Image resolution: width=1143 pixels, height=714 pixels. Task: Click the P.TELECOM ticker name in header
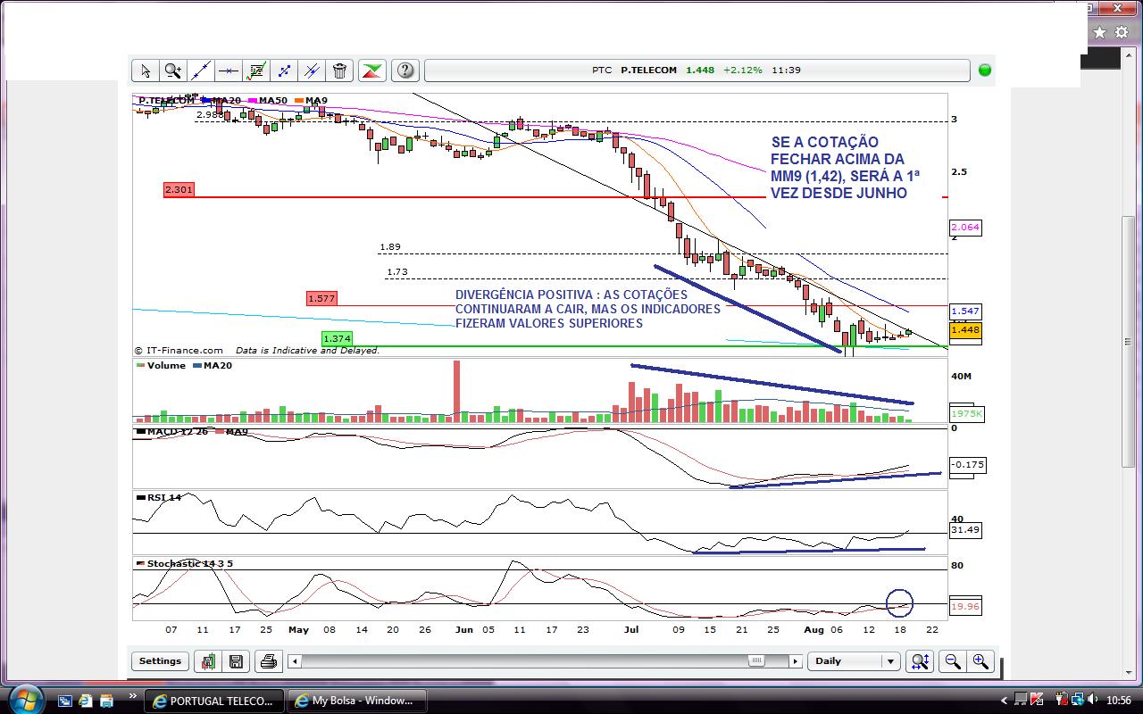point(648,70)
